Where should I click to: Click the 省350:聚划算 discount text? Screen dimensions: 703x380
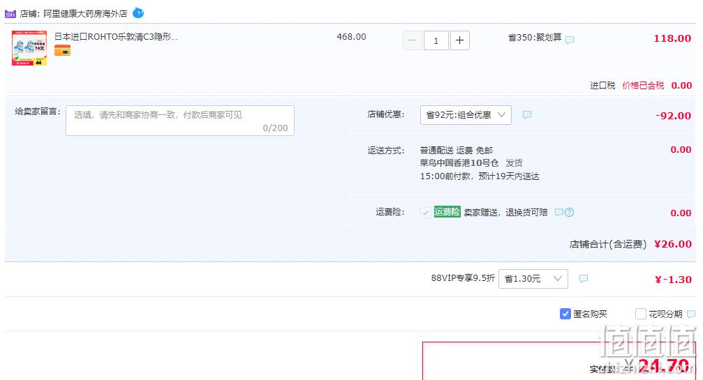(x=535, y=38)
